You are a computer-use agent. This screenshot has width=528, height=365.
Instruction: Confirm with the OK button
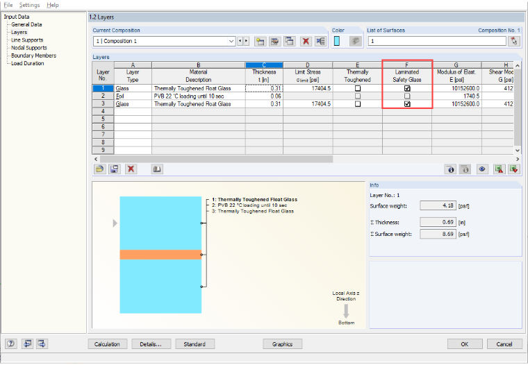[465, 343]
